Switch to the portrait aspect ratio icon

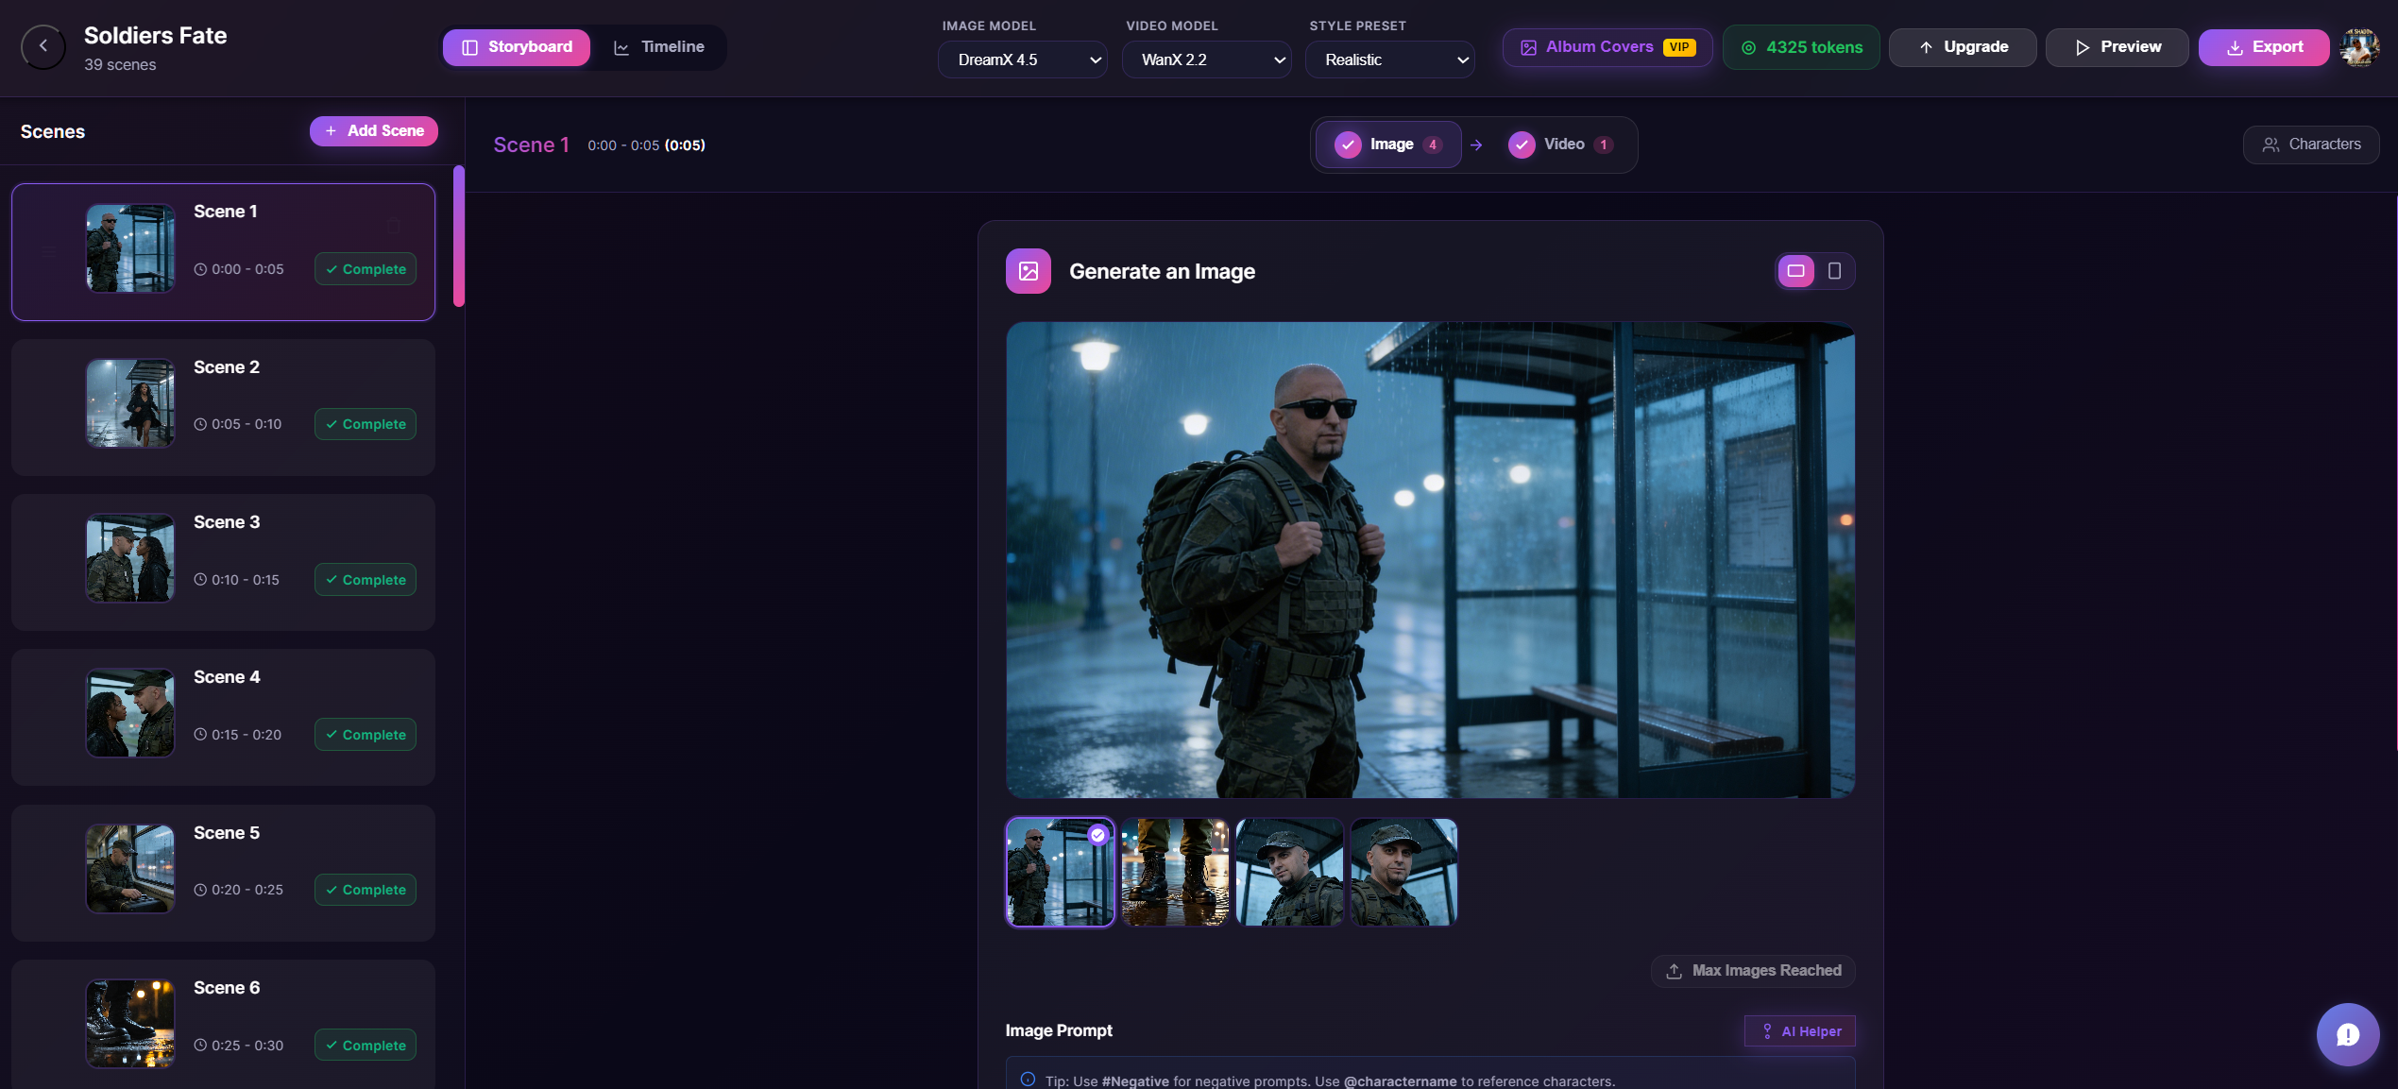tap(1835, 271)
